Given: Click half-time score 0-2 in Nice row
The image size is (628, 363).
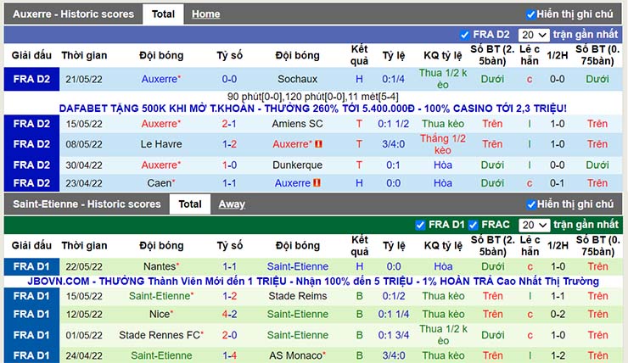Looking at the screenshot, I should pyautogui.click(x=558, y=314).
